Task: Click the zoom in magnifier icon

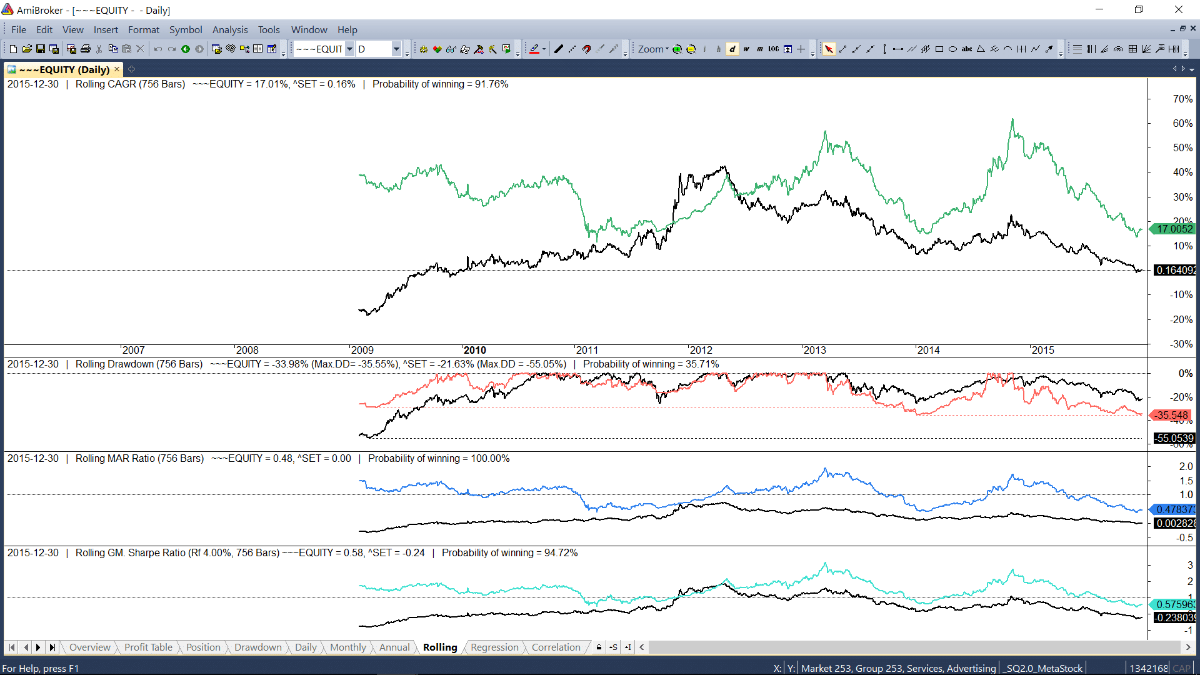Action: (x=677, y=49)
